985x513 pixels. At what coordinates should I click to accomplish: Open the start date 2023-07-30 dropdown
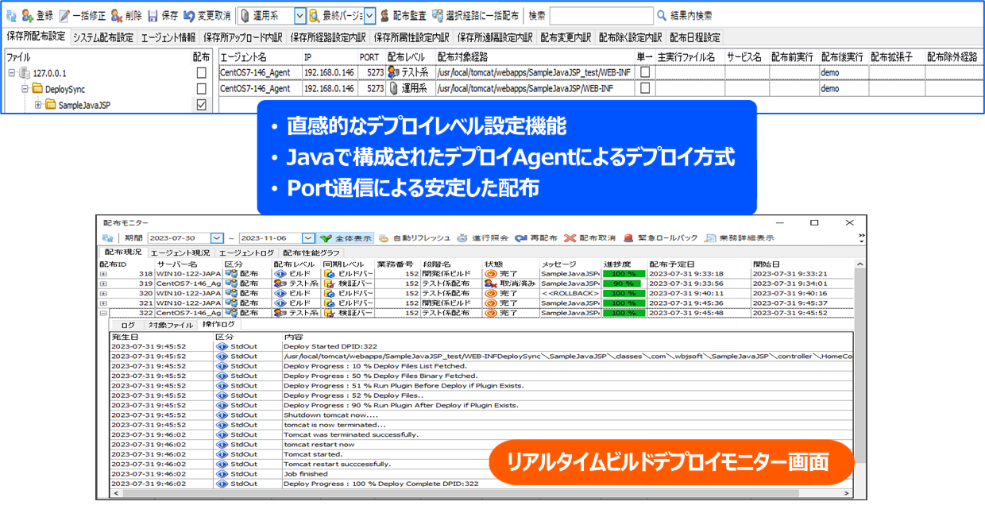[x=217, y=237]
